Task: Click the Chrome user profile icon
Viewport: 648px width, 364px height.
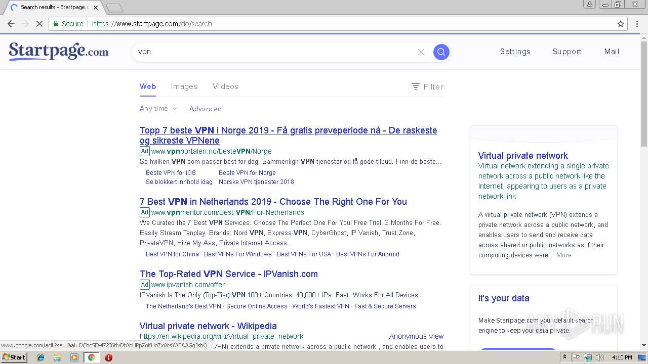Action: pyautogui.click(x=589, y=4)
